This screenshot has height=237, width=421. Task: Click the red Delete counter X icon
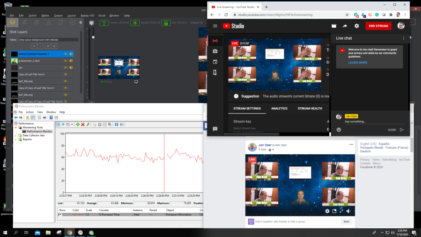pyautogui.click(x=83, y=124)
